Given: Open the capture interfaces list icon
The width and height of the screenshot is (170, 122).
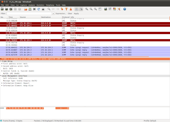Looking at the screenshot, I should coord(2,9).
